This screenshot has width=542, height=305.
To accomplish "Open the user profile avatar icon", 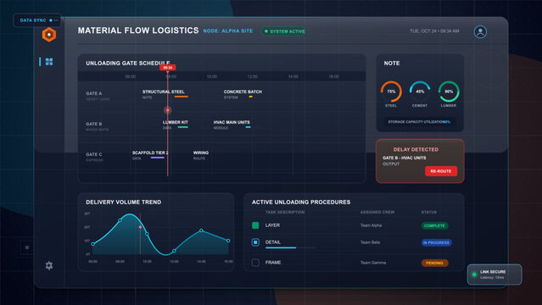I will pos(480,32).
